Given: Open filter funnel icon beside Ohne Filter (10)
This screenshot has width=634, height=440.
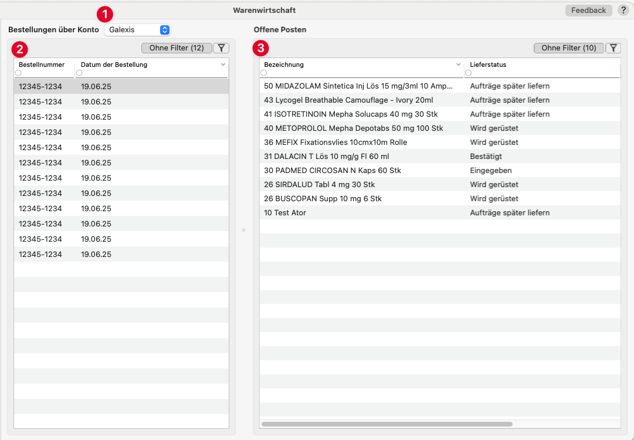Looking at the screenshot, I should tap(613, 48).
